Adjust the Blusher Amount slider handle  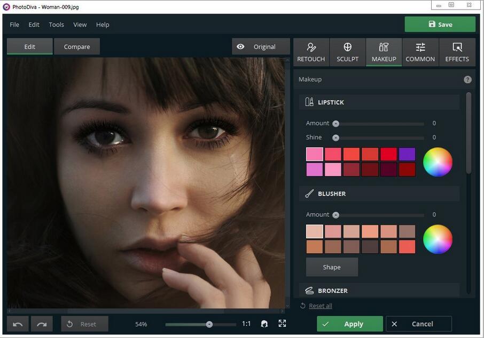coord(336,215)
